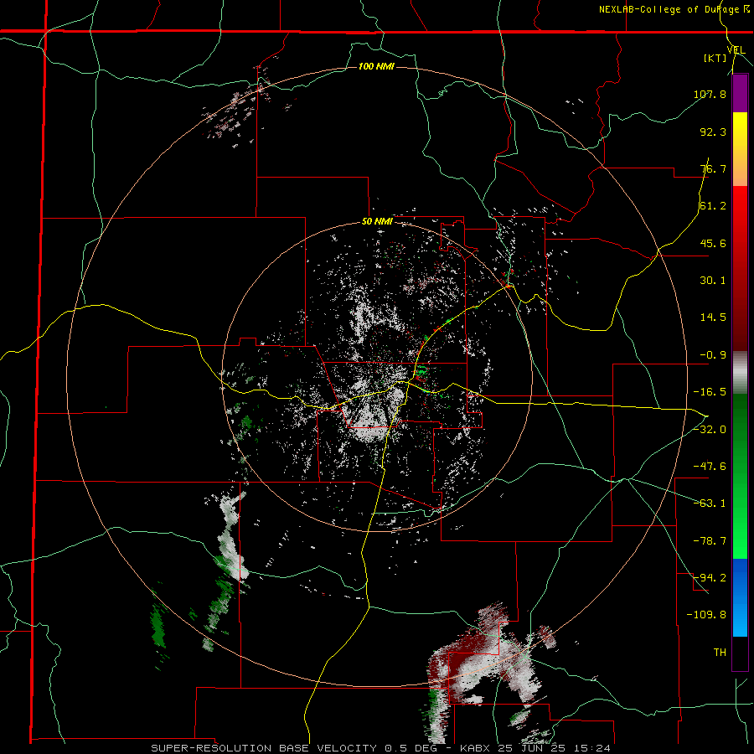Viewport: 754px width, 754px height.
Task: Click the -16.5 velocity scale value
Action: (x=710, y=392)
